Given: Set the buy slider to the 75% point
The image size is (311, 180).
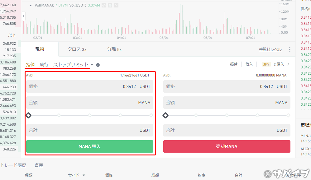Looking at the screenshot, I should (x=120, y=115).
